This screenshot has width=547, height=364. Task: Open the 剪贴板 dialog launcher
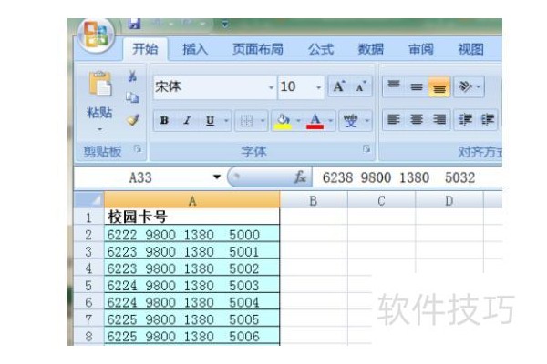(138, 149)
